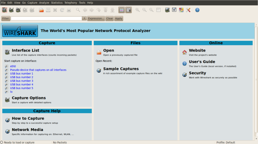Click the Apply filter button
258x144 pixels.
(119, 18)
